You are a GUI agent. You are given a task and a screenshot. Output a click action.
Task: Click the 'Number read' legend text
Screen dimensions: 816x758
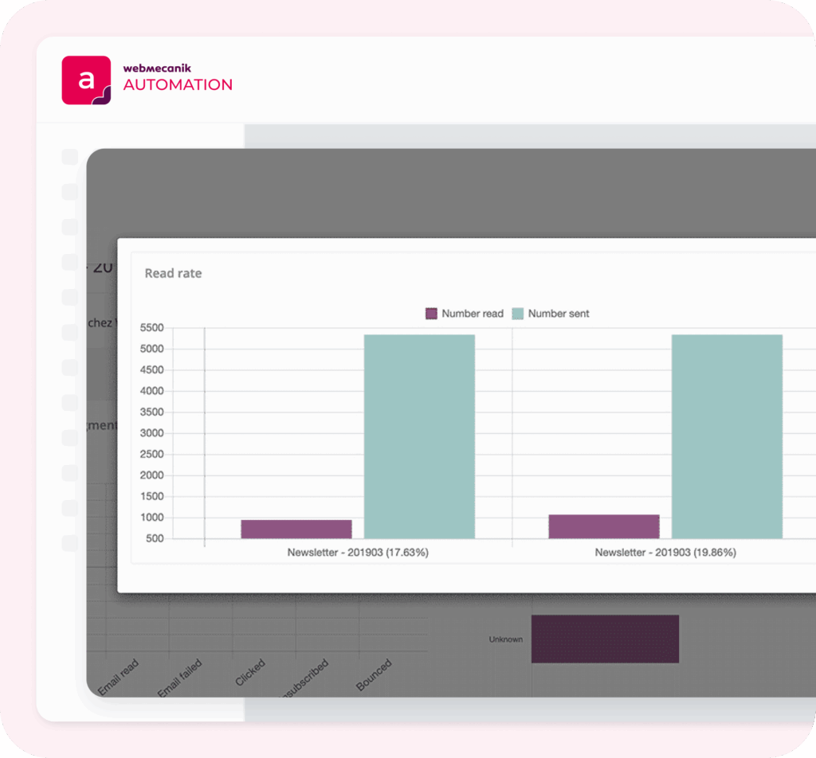click(473, 314)
